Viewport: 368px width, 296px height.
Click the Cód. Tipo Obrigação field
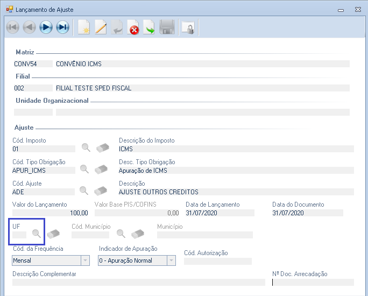44,171
